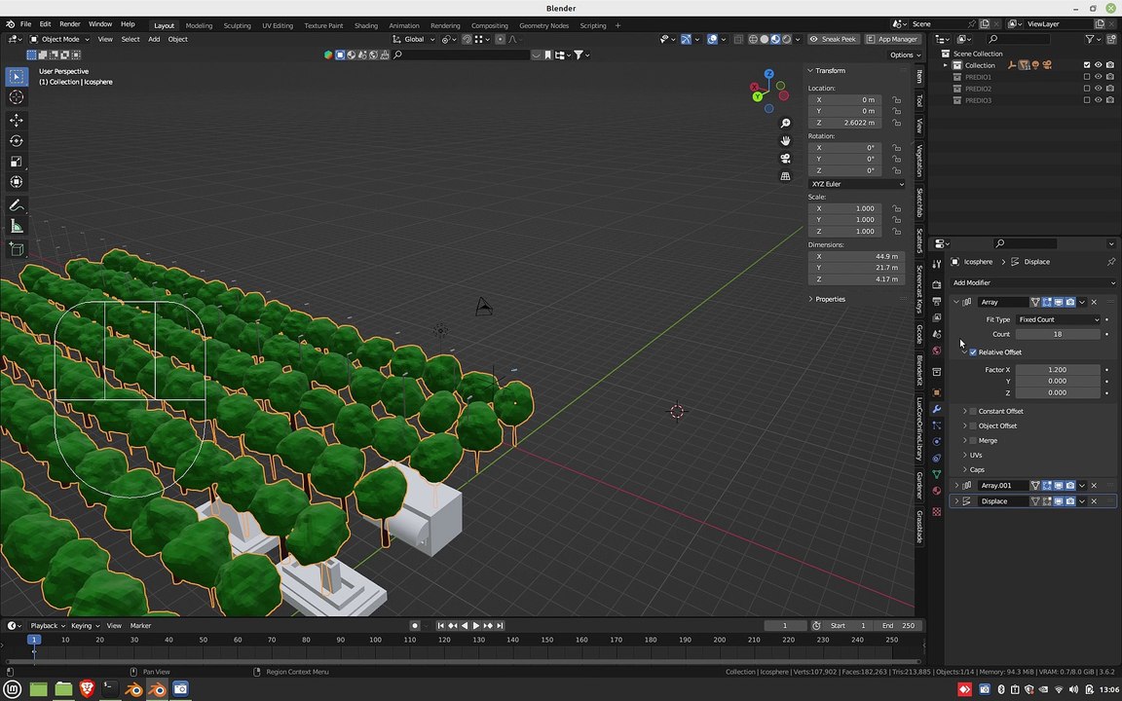1122x701 pixels.
Task: Play the animation
Action: tap(476, 626)
